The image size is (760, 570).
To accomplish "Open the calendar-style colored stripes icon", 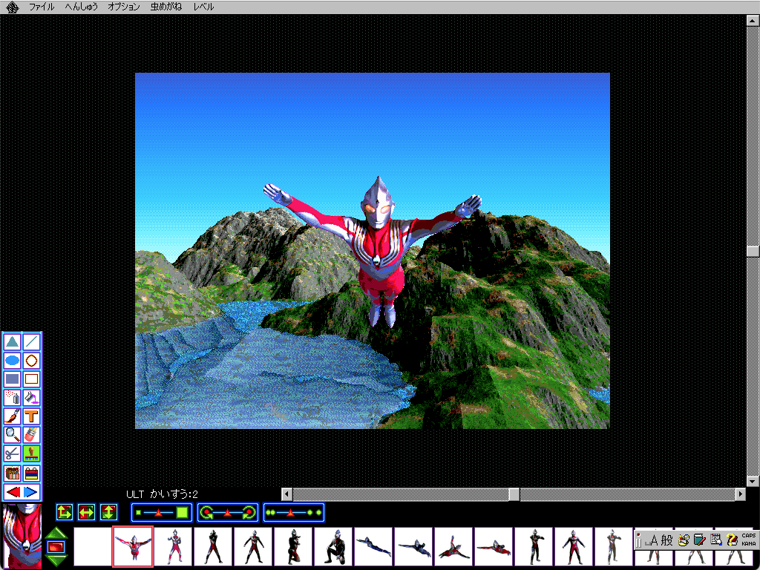I will coord(31,473).
